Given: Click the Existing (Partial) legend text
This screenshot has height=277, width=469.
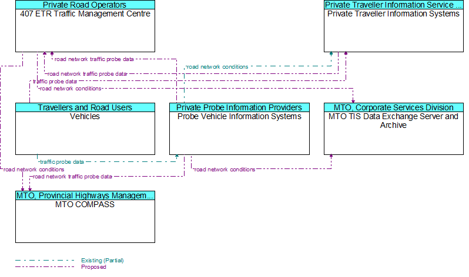Looking at the screenshot, I should [102, 261].
